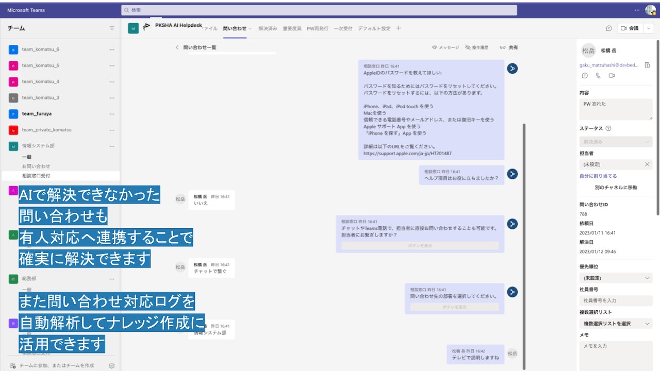Image resolution: width=660 pixels, height=371 pixels.
Task: Expand the 優先順位 dropdown
Action: point(616,278)
